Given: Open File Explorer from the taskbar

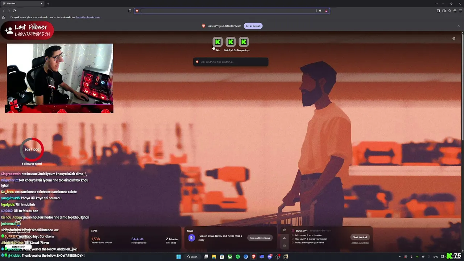Looking at the screenshot, I should coord(214,257).
